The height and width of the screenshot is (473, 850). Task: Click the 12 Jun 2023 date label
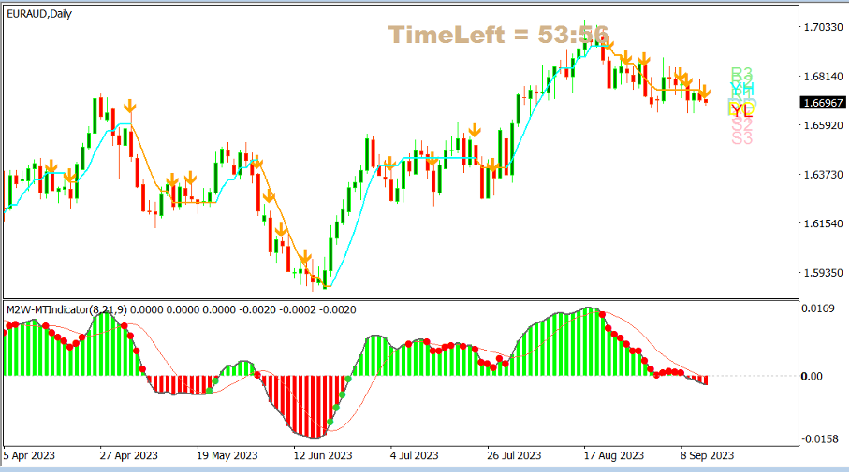tap(322, 455)
